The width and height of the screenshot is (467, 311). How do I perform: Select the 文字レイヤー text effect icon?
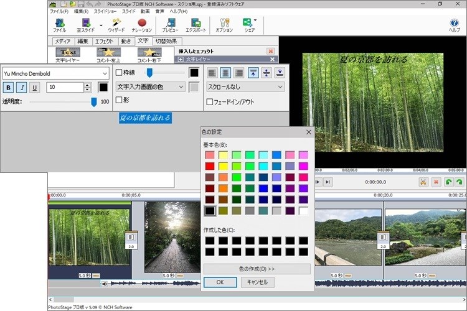[x=68, y=55]
